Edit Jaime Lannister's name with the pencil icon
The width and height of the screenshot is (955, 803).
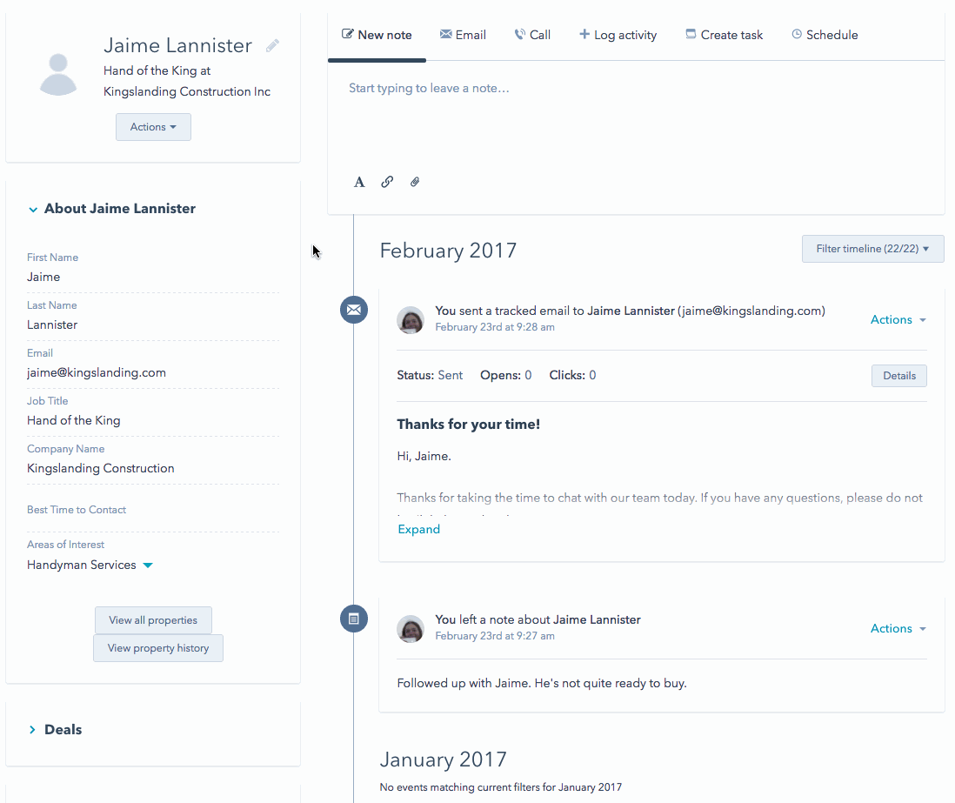click(x=272, y=44)
